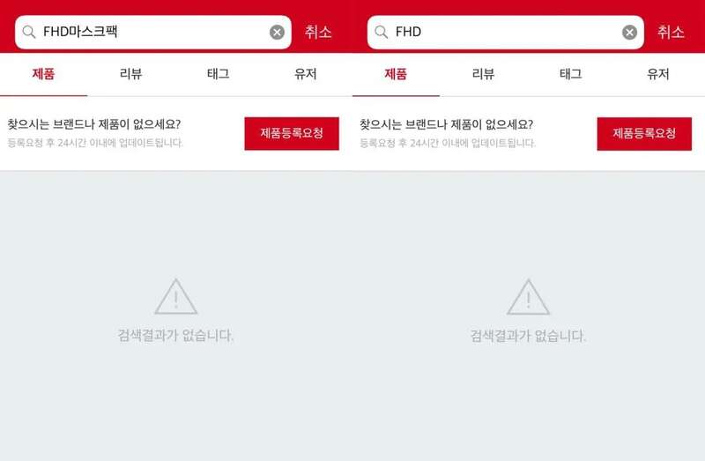Open the left 태그 tab
The height and width of the screenshot is (461, 705).
(218, 74)
